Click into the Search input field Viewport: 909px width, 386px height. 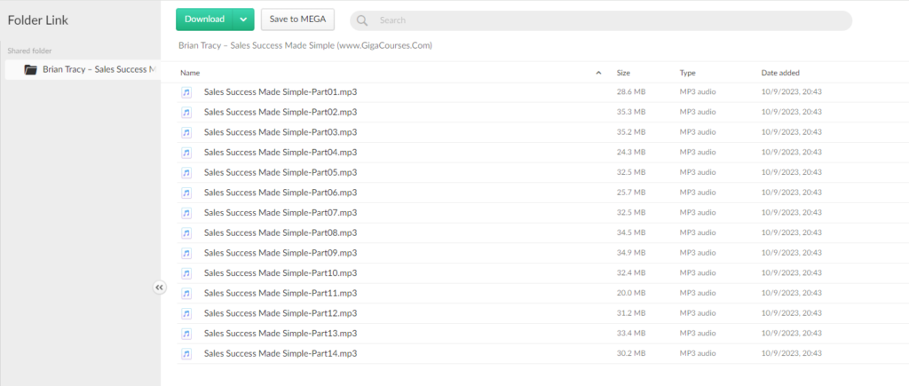tap(604, 20)
